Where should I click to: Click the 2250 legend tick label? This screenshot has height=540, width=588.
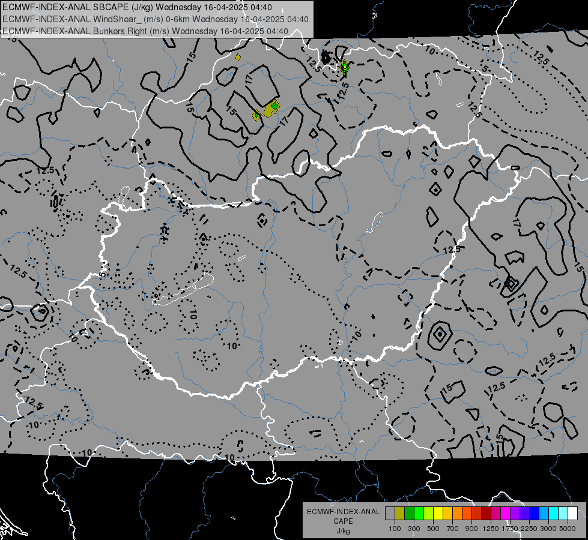tap(530, 529)
